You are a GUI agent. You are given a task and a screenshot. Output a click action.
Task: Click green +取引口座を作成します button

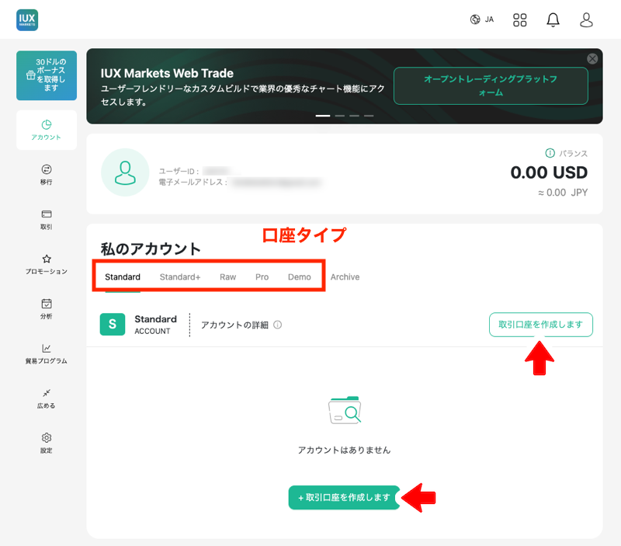point(344,497)
